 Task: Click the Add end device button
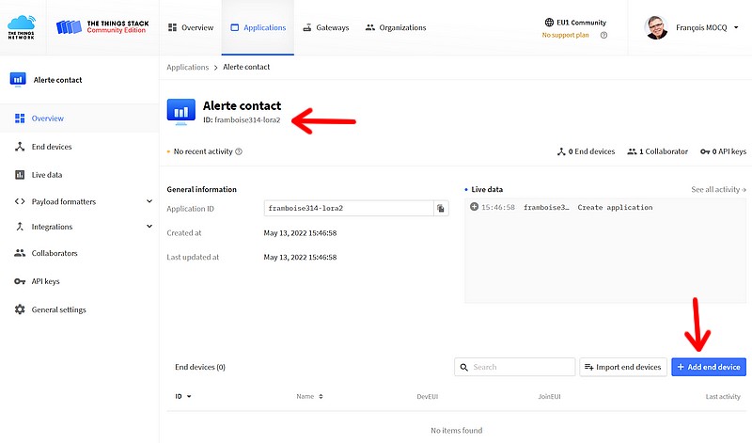click(709, 367)
